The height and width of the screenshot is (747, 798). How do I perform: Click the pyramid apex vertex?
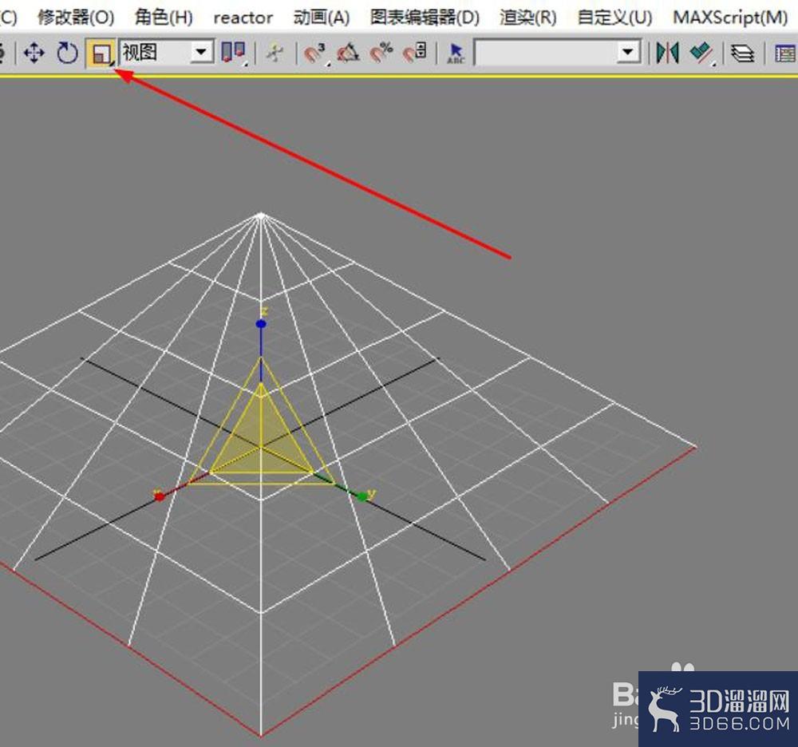pos(261,215)
